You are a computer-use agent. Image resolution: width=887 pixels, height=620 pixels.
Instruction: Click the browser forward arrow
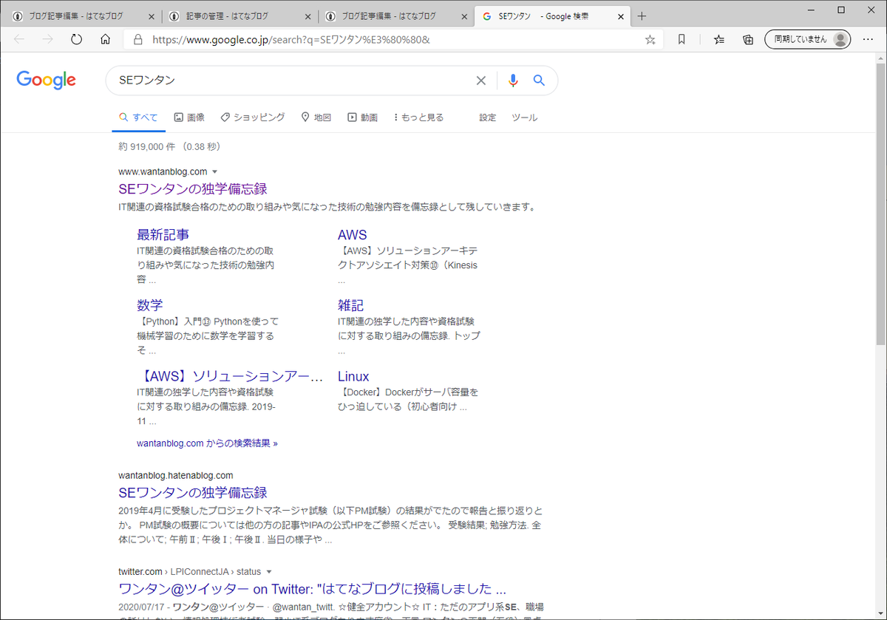pos(48,40)
